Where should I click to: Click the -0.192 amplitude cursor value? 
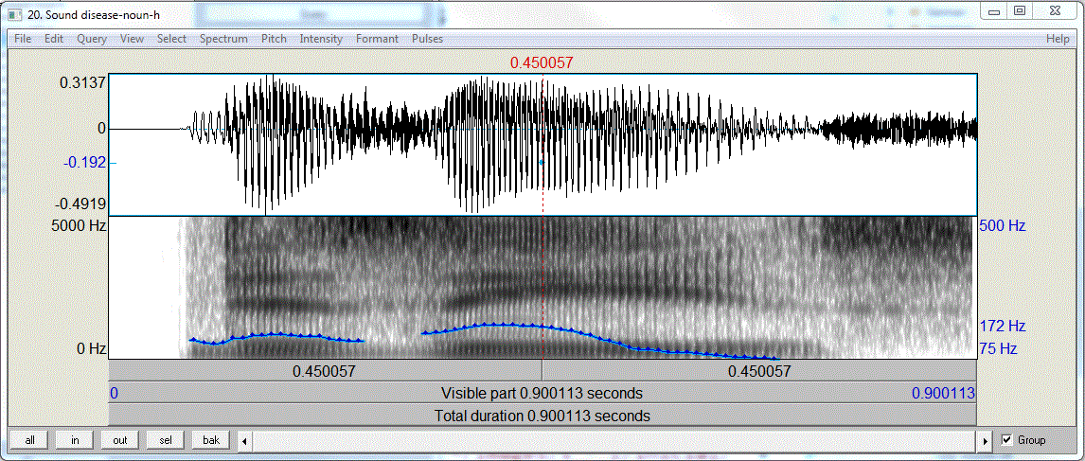point(85,163)
